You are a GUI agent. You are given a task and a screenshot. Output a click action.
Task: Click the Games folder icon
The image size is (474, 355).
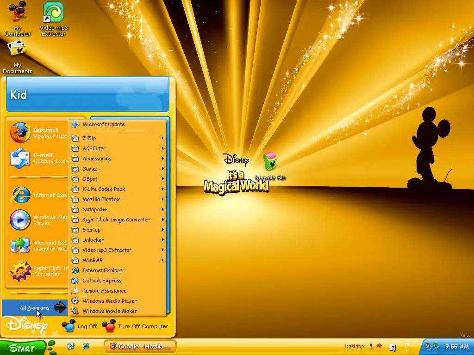[x=75, y=169]
